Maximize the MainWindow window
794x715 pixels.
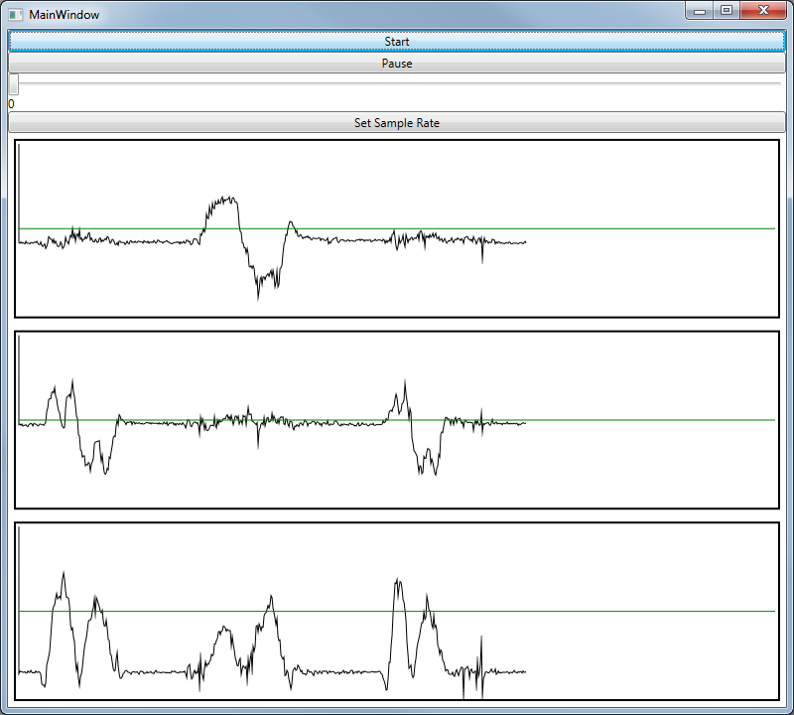(x=727, y=11)
